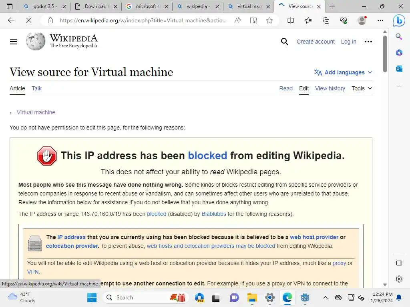Screen dimensions: 410x307
Task: Open the Godot engine taskbar icon
Action: click(x=305, y=297)
